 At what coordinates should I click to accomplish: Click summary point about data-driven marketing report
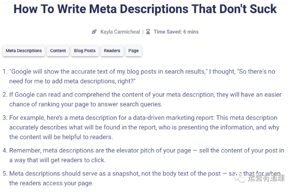(x=144, y=127)
